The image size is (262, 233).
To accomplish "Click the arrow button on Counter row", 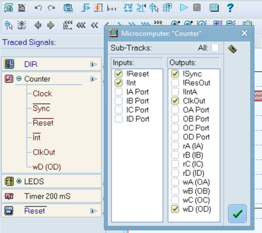I will (94, 79).
